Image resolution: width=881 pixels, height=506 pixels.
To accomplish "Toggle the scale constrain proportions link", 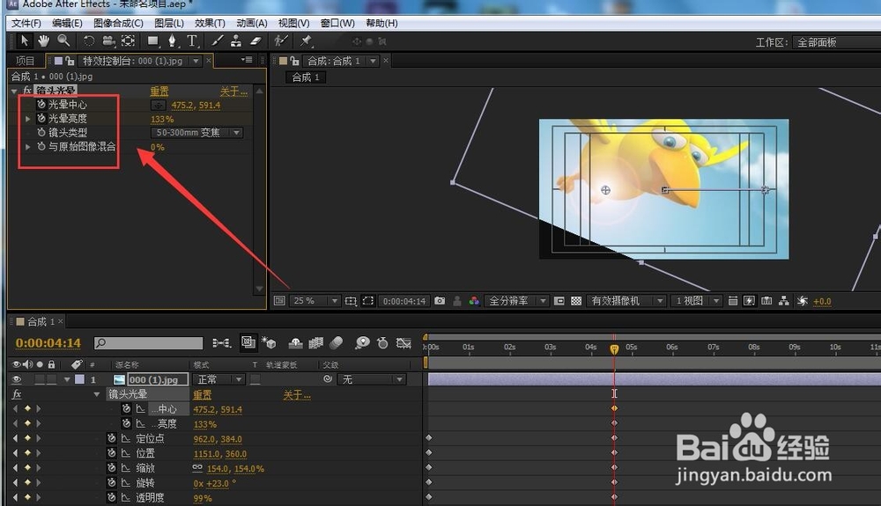I will pos(197,467).
